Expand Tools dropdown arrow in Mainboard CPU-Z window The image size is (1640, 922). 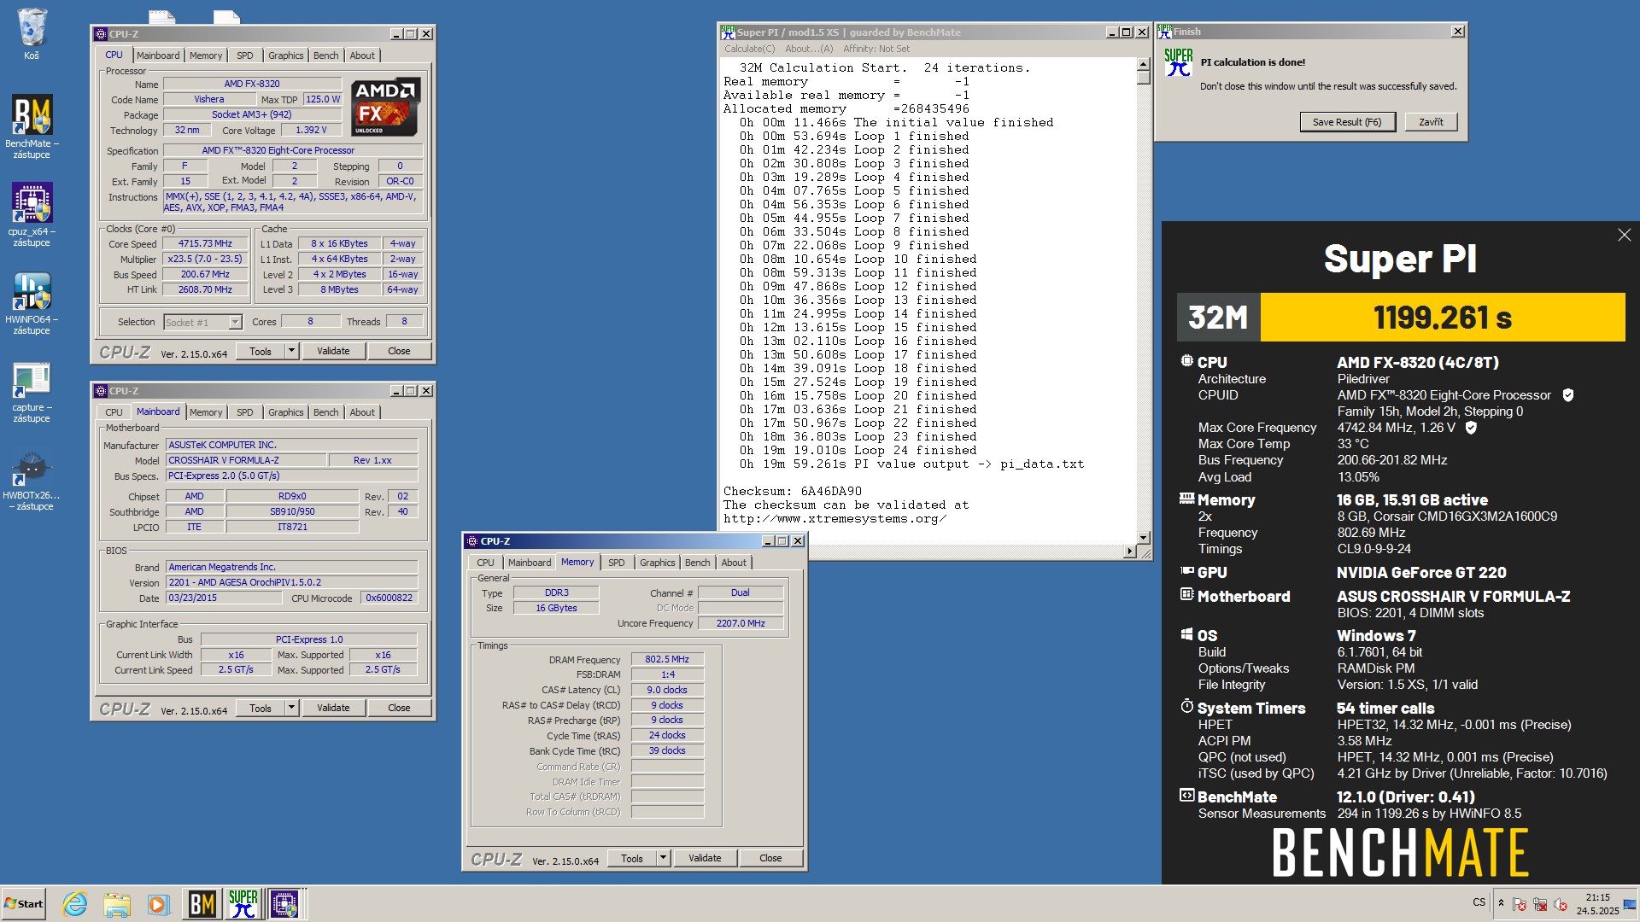(291, 708)
